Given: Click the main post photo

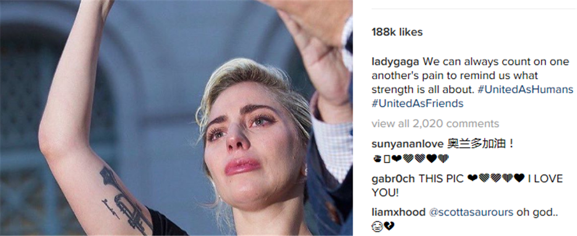Looking at the screenshot, I should 176,118.
